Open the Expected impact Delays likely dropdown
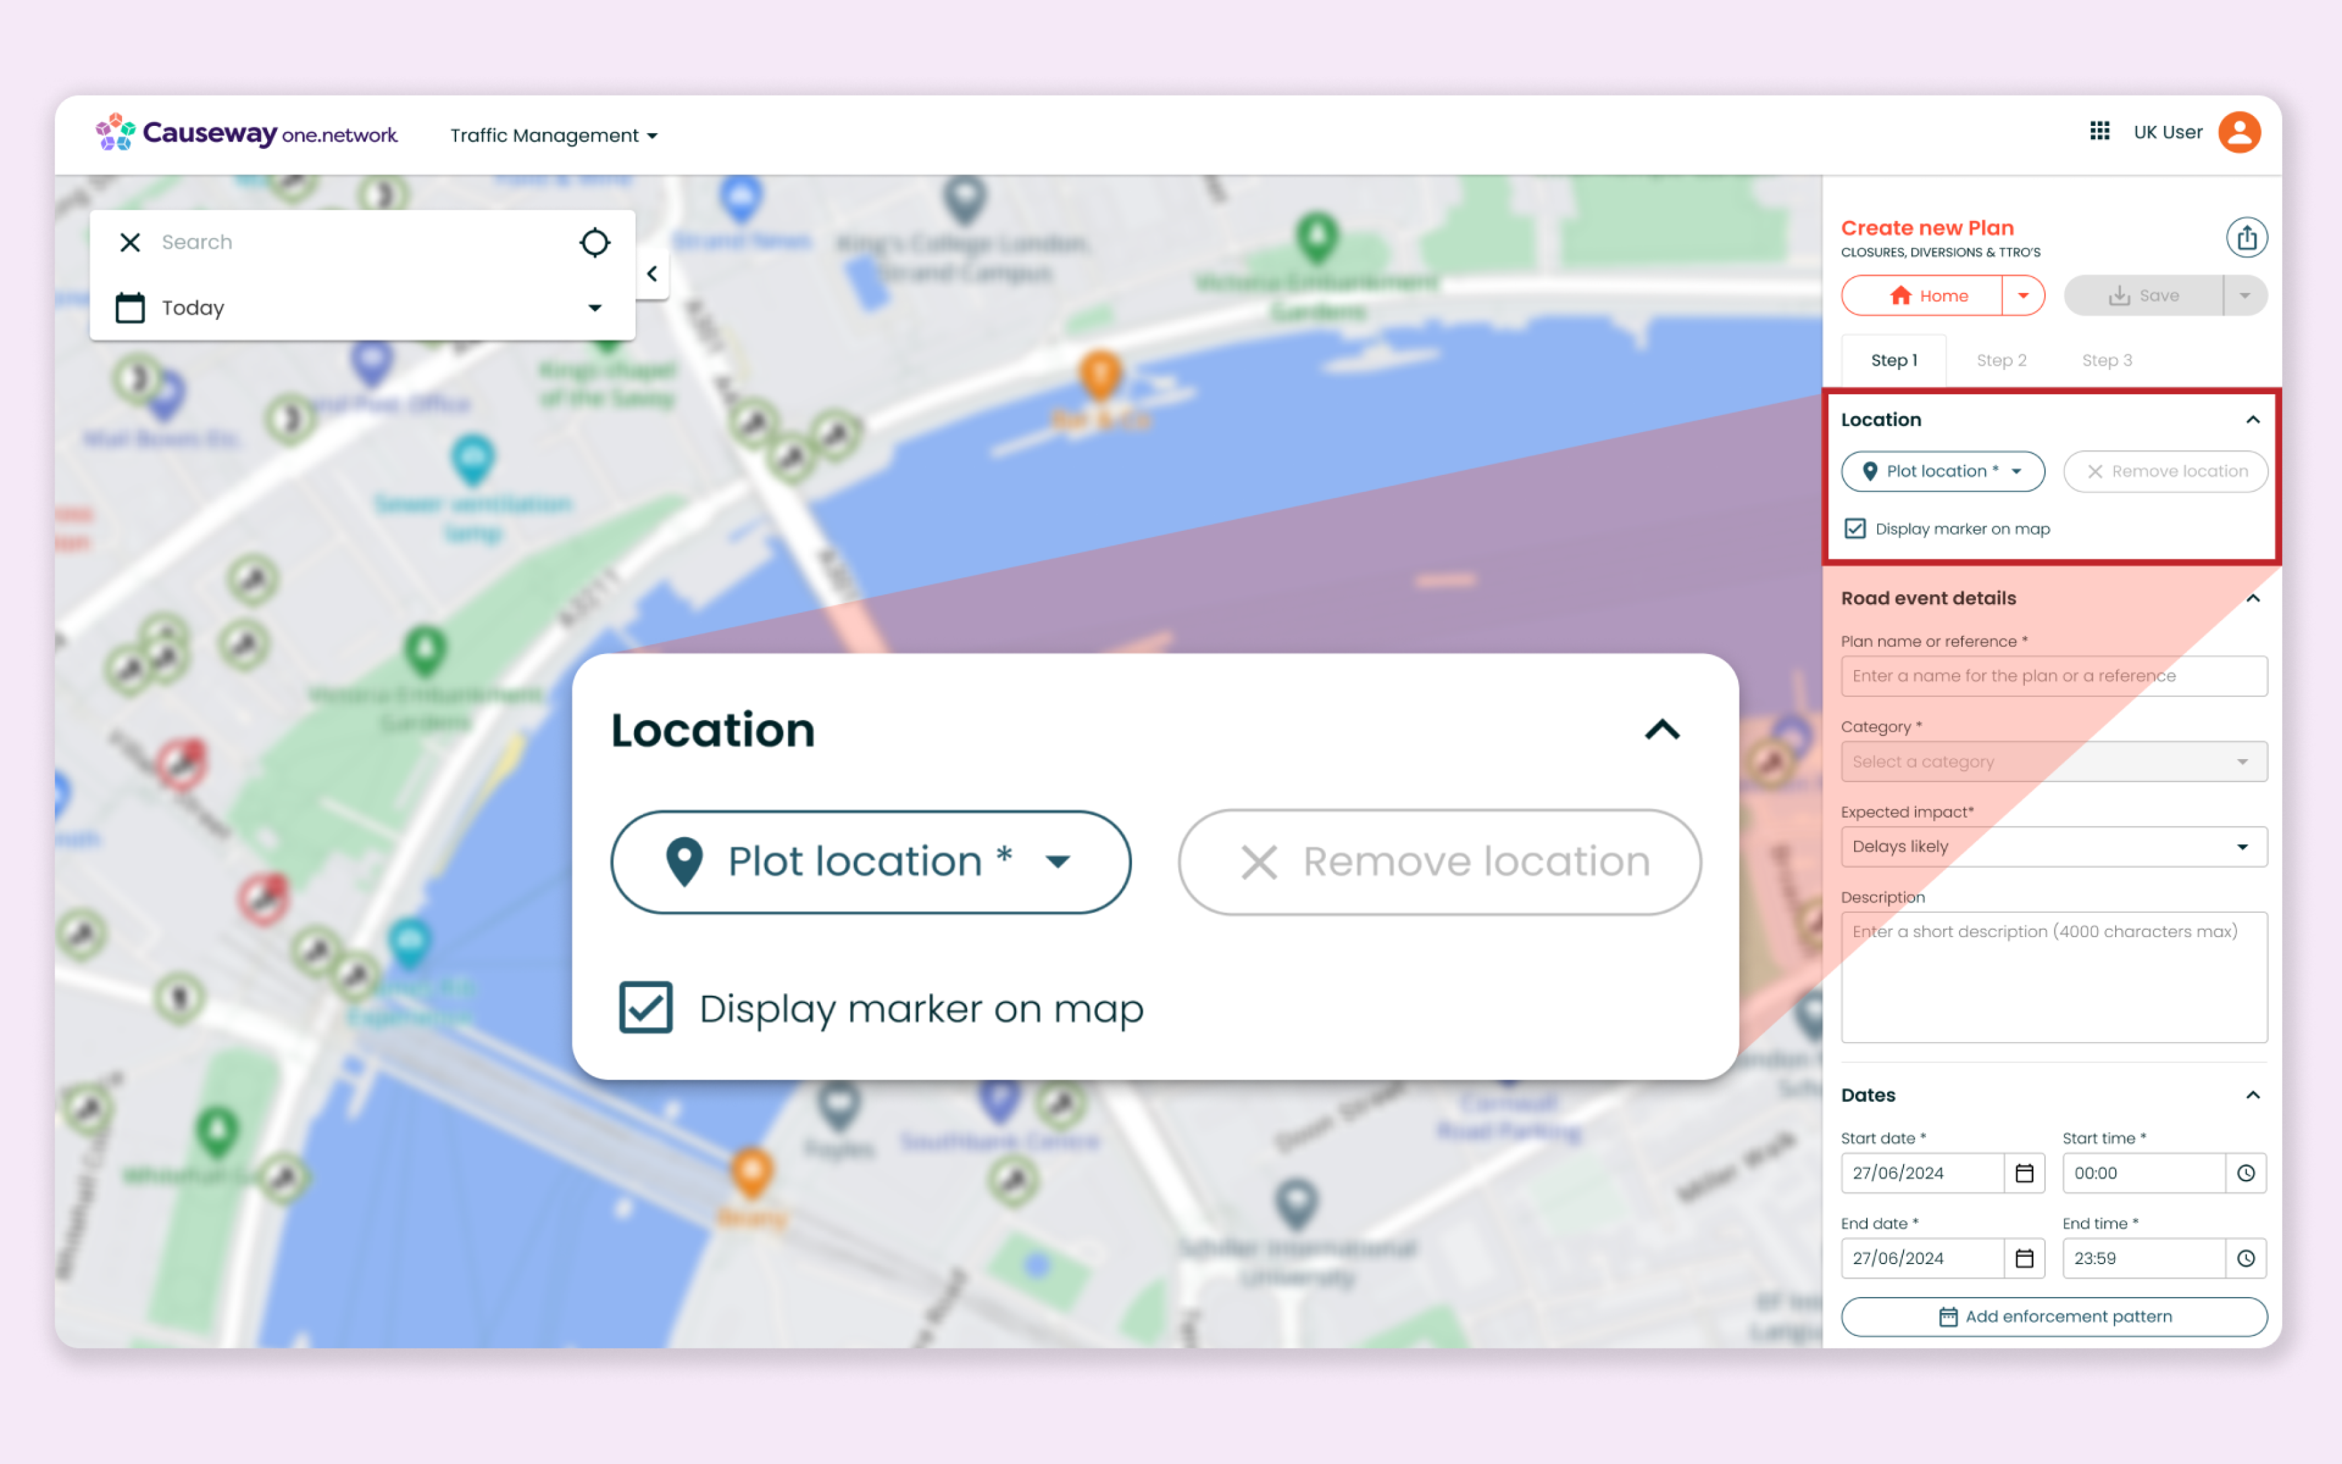The height and width of the screenshot is (1464, 2342). click(2054, 846)
